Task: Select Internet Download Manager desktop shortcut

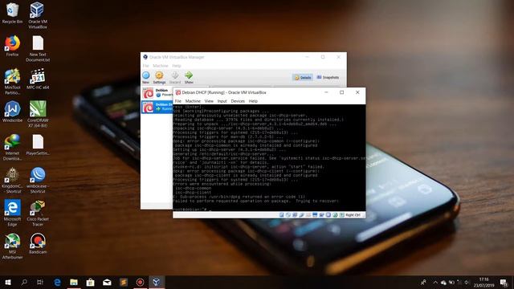Action: [x=13, y=148]
